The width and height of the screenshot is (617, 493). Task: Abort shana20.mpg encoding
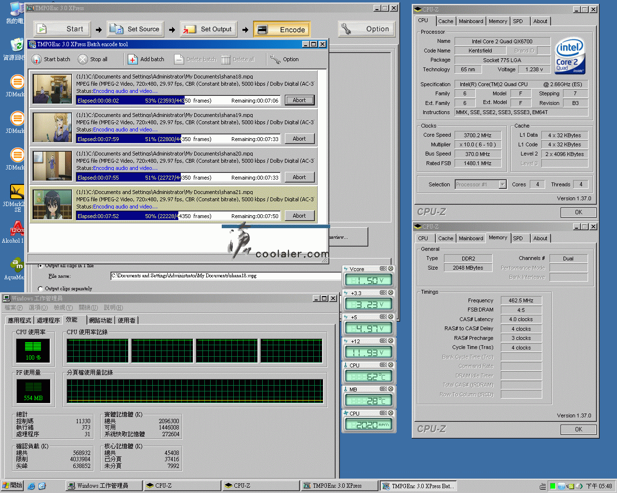tap(299, 177)
